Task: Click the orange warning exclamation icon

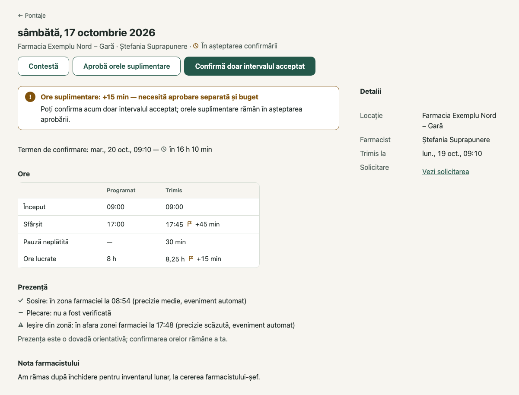Action: (30, 97)
